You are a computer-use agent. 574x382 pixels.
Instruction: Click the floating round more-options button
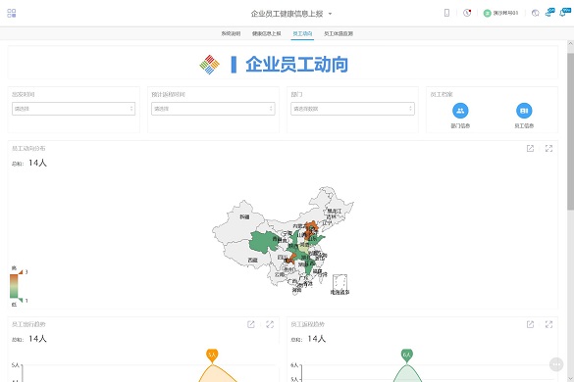pos(556,364)
